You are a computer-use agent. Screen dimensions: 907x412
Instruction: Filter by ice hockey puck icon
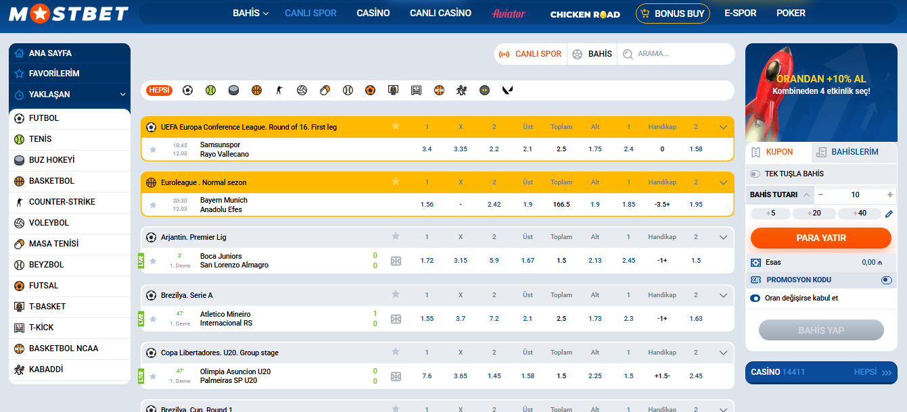(x=233, y=90)
